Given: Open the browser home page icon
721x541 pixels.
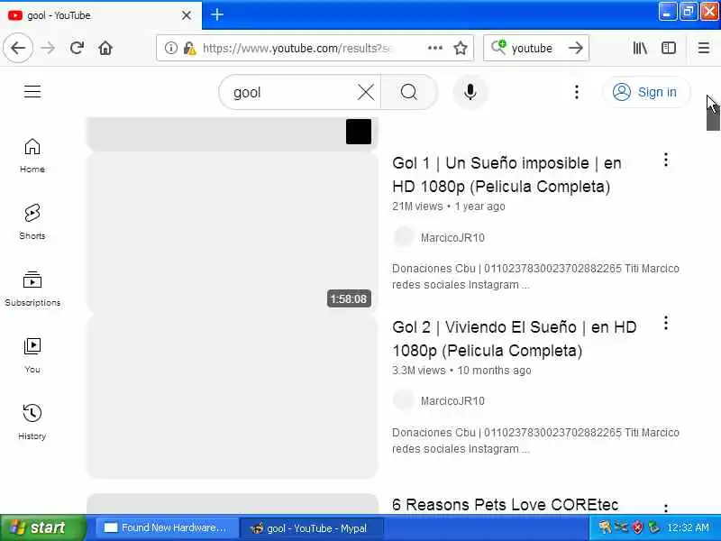Looking at the screenshot, I should click(105, 48).
